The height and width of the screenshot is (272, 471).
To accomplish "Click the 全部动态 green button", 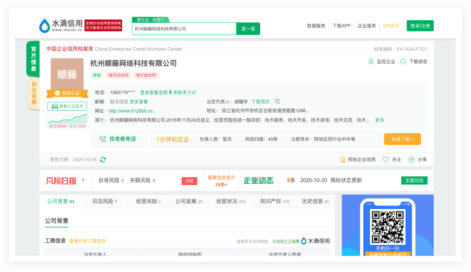I will tap(414, 180).
